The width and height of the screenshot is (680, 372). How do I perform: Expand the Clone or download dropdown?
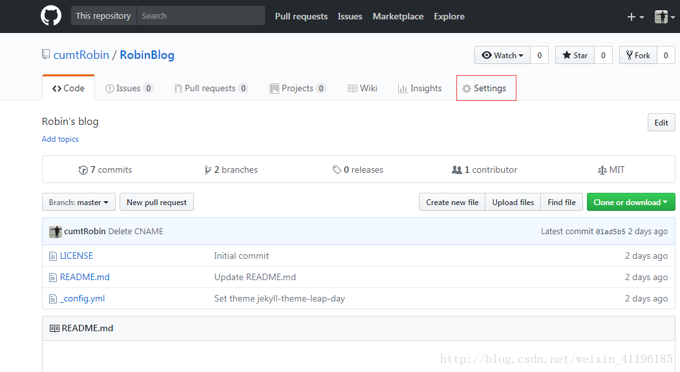coord(631,202)
